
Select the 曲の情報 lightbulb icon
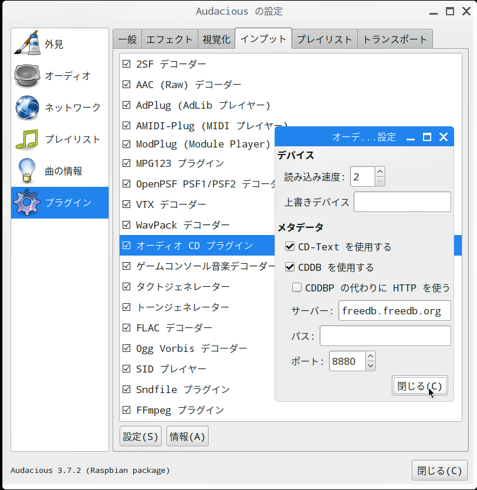27,170
